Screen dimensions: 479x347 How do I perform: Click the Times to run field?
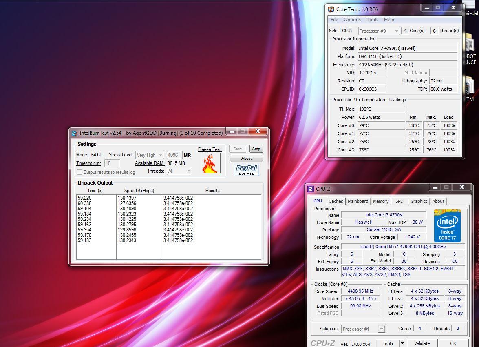pyautogui.click(x=112, y=163)
